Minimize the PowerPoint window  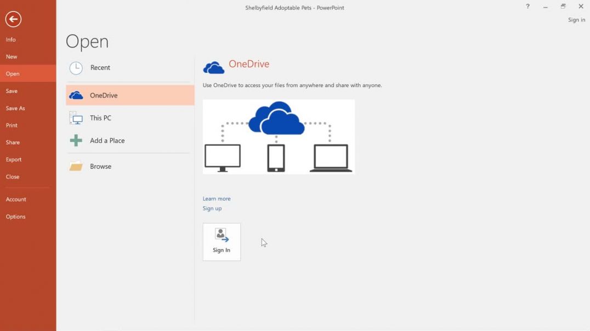coord(545,7)
